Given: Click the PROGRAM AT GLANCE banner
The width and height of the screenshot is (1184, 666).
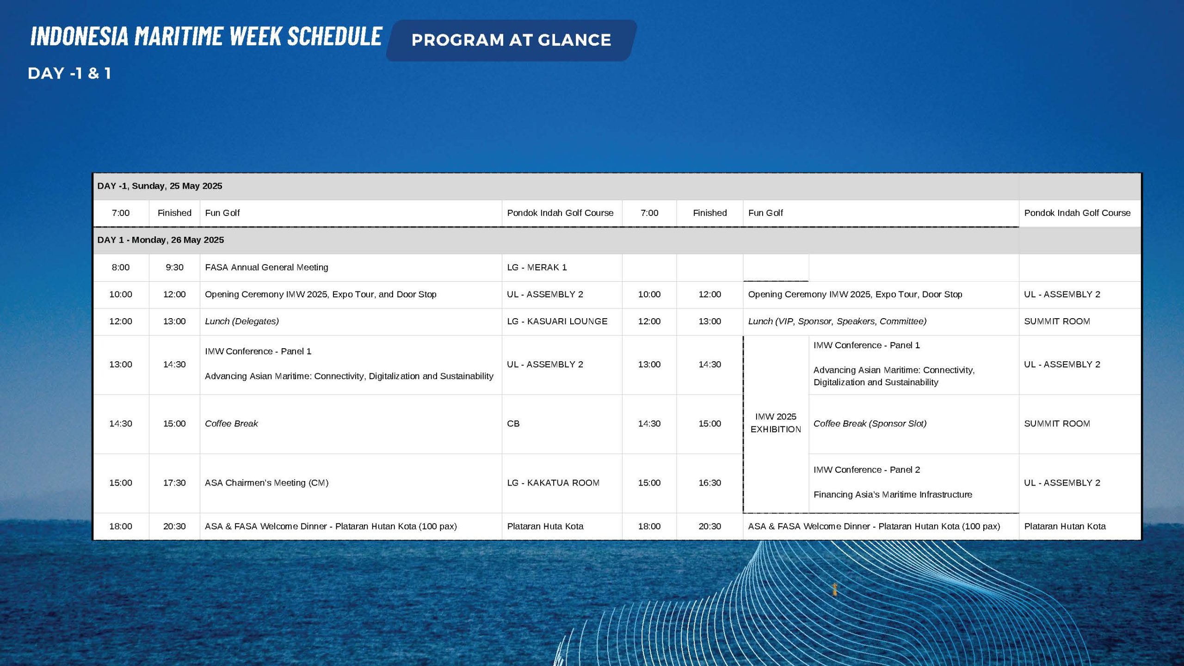Looking at the screenshot, I should coord(511,40).
